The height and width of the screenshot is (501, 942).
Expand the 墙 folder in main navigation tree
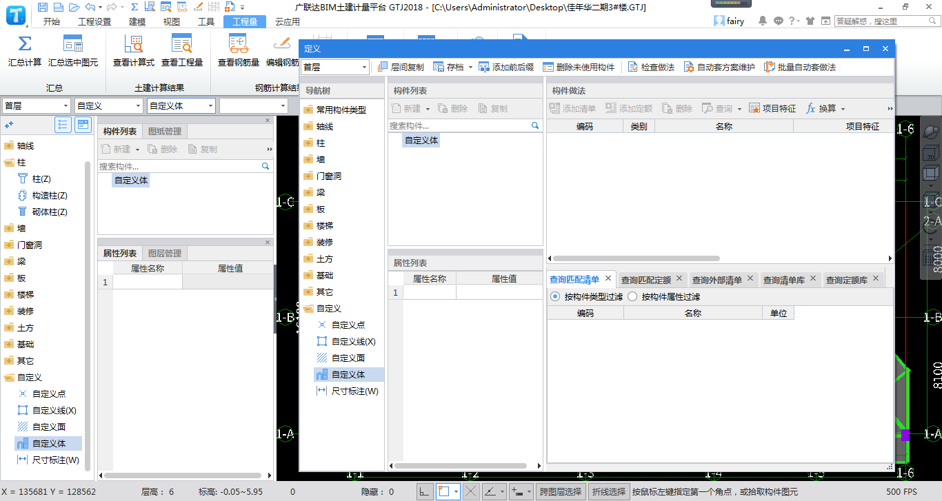click(x=8, y=228)
